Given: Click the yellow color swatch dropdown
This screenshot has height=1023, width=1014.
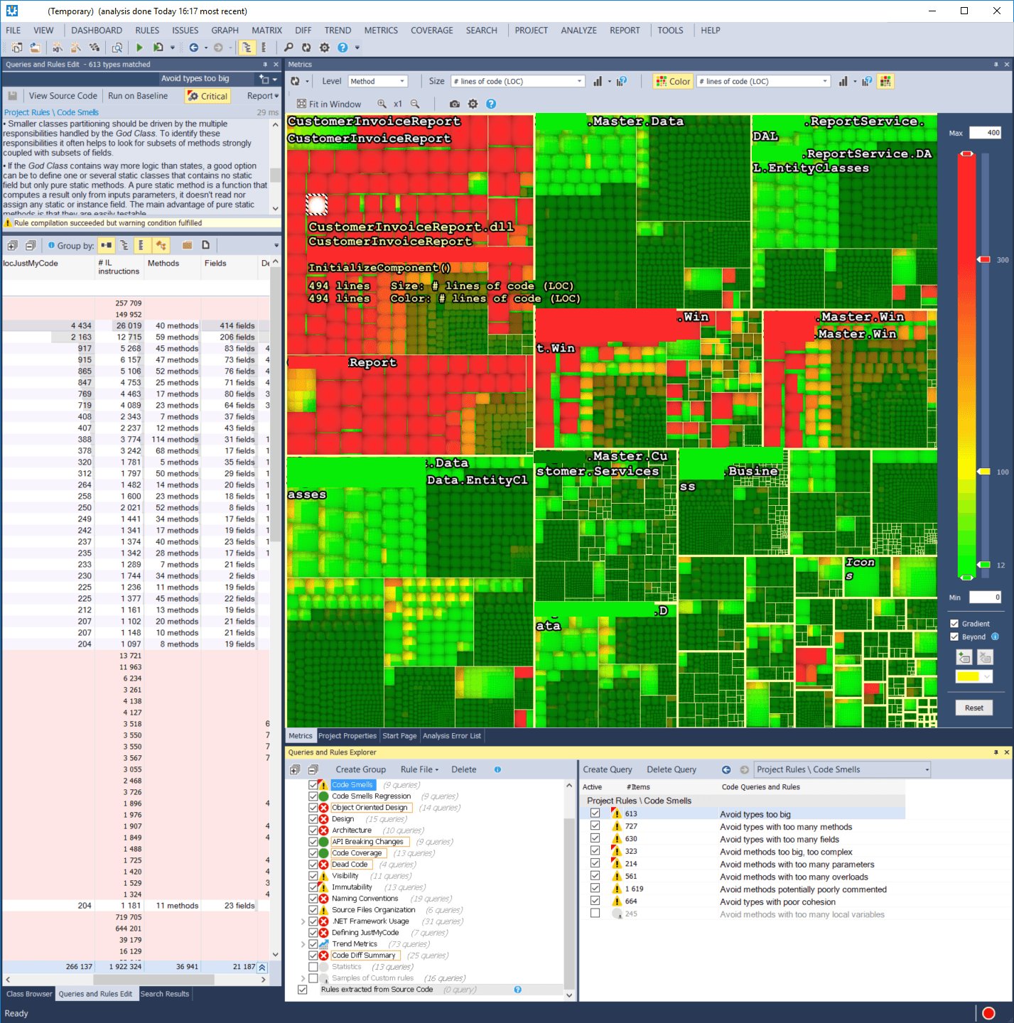Looking at the screenshot, I should pyautogui.click(x=973, y=676).
